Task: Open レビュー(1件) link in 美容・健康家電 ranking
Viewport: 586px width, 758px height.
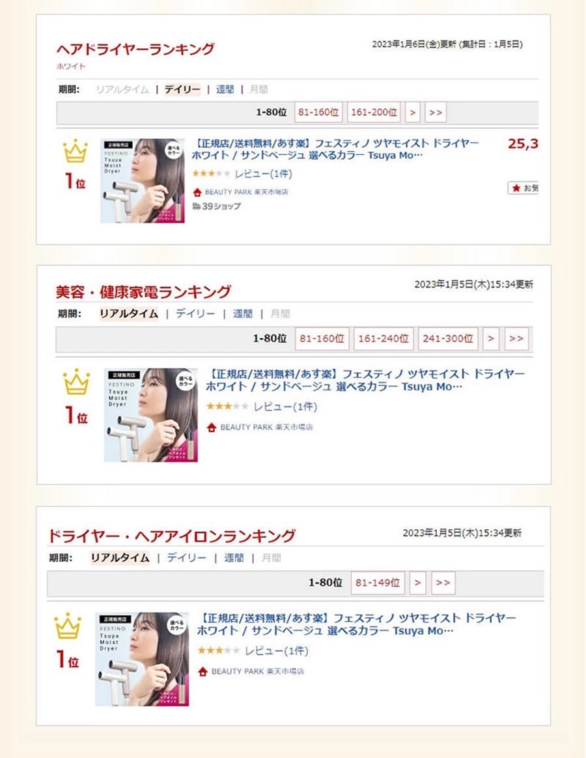Action: click(x=285, y=407)
